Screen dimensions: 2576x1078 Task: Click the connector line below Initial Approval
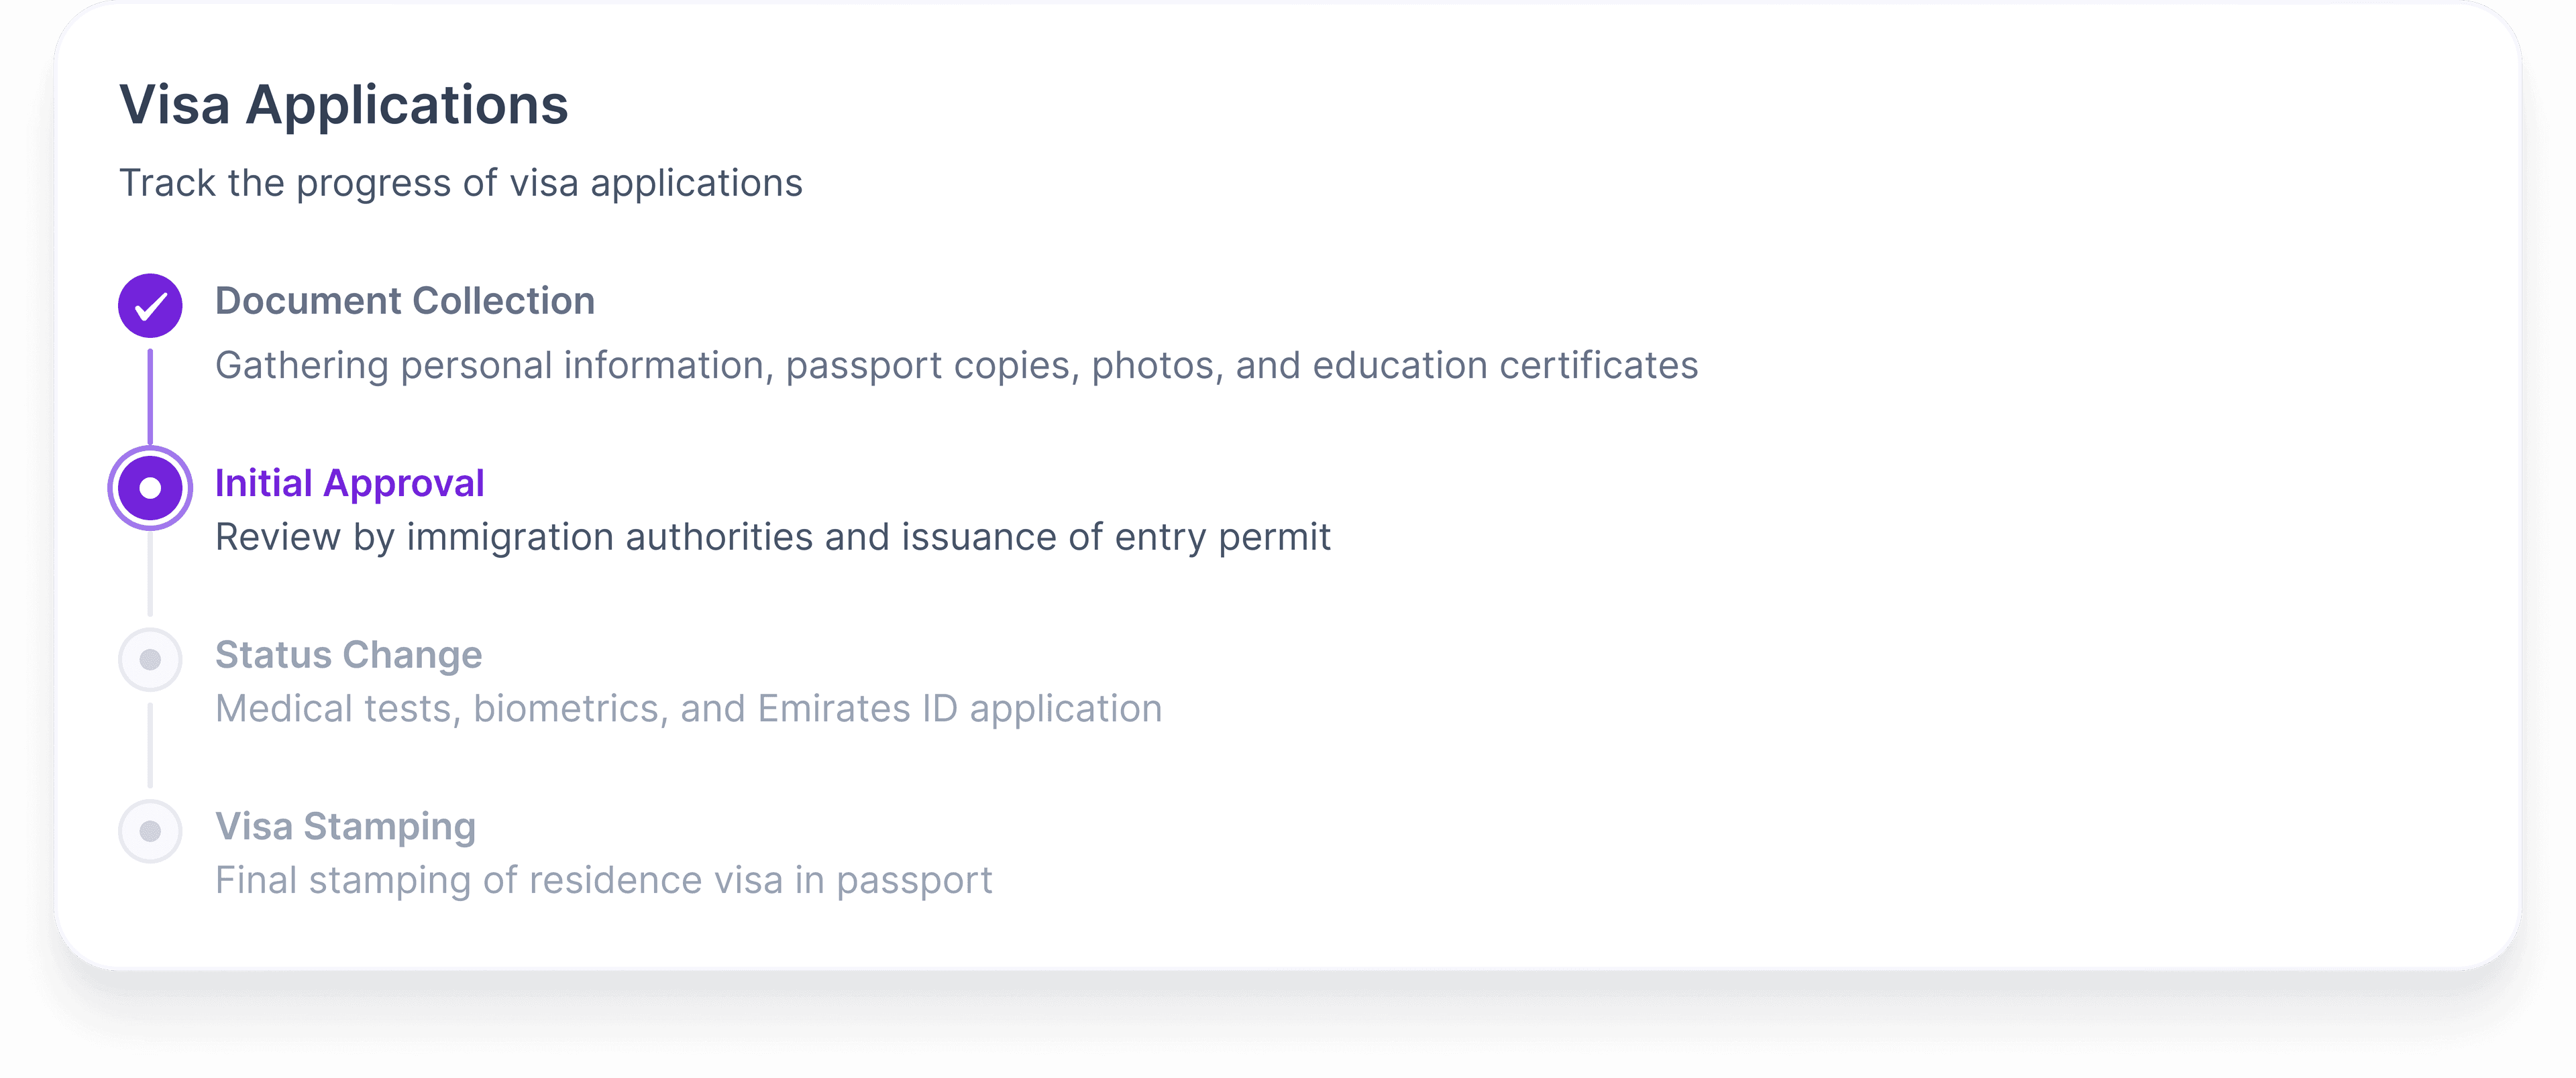(x=150, y=575)
